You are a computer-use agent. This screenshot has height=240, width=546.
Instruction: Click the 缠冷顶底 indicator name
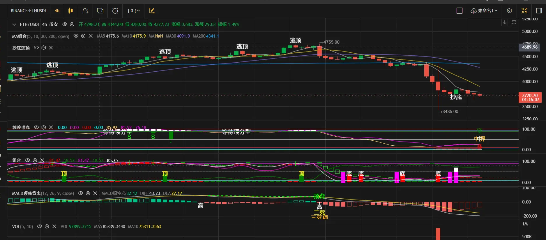pyautogui.click(x=21, y=128)
